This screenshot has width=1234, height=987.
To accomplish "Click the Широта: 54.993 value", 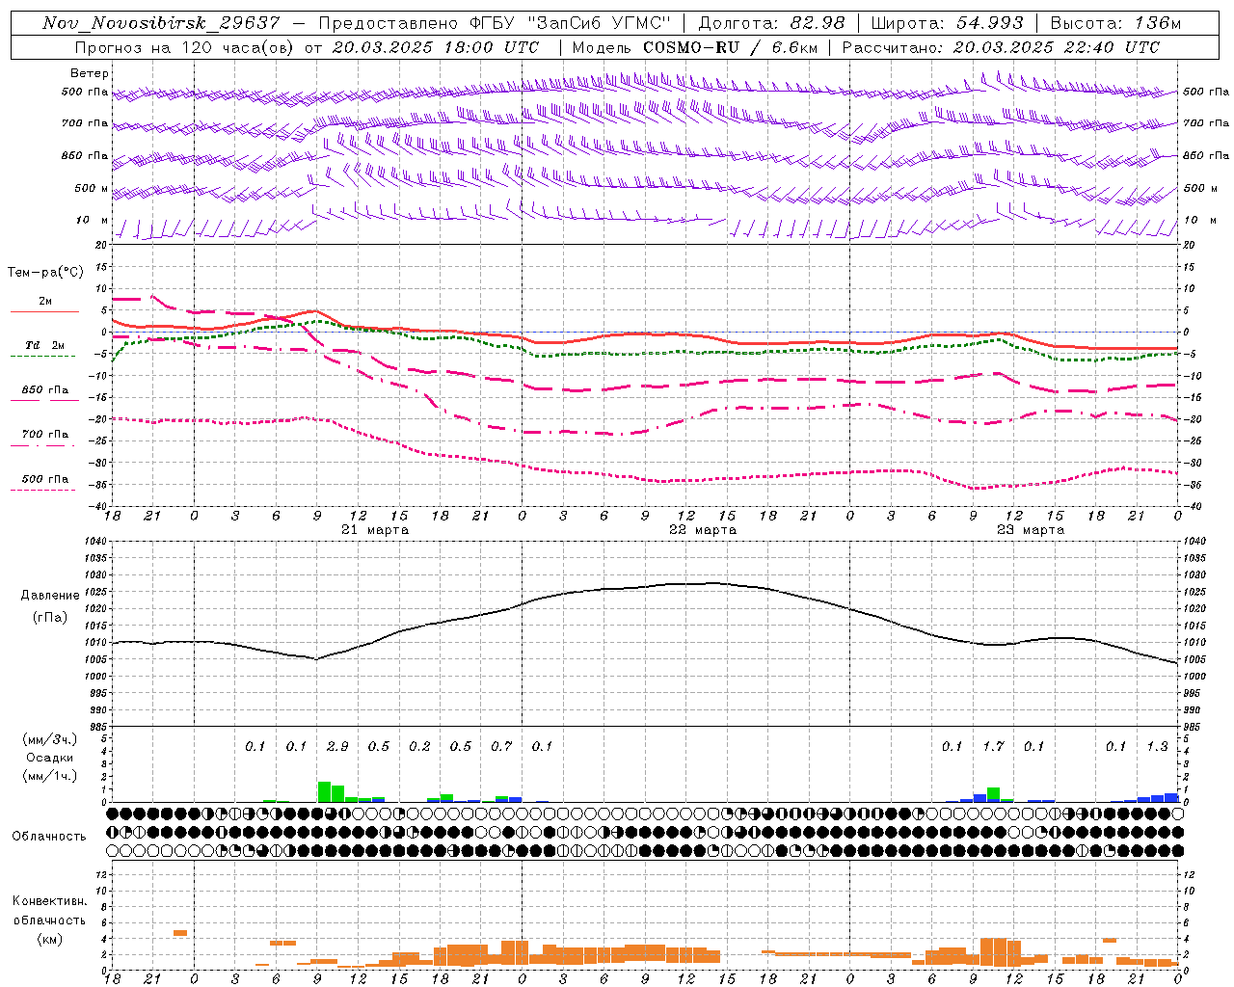I will point(947,23).
